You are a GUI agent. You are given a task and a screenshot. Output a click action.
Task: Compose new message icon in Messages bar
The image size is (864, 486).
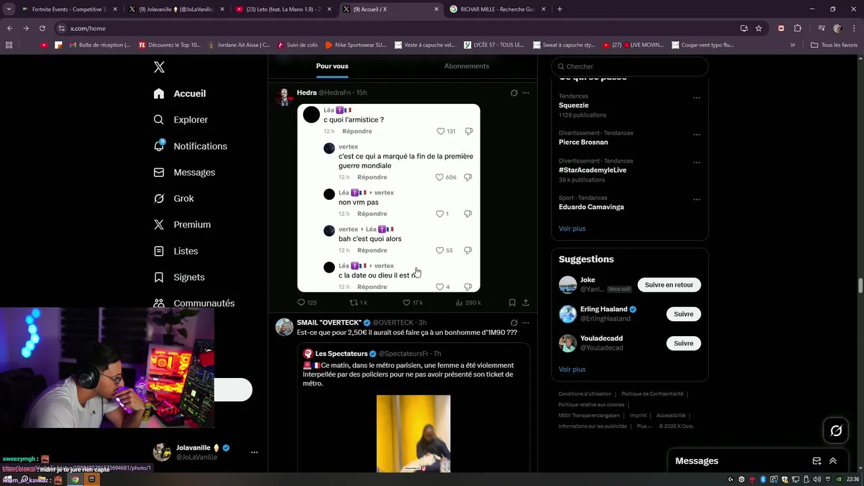click(817, 461)
